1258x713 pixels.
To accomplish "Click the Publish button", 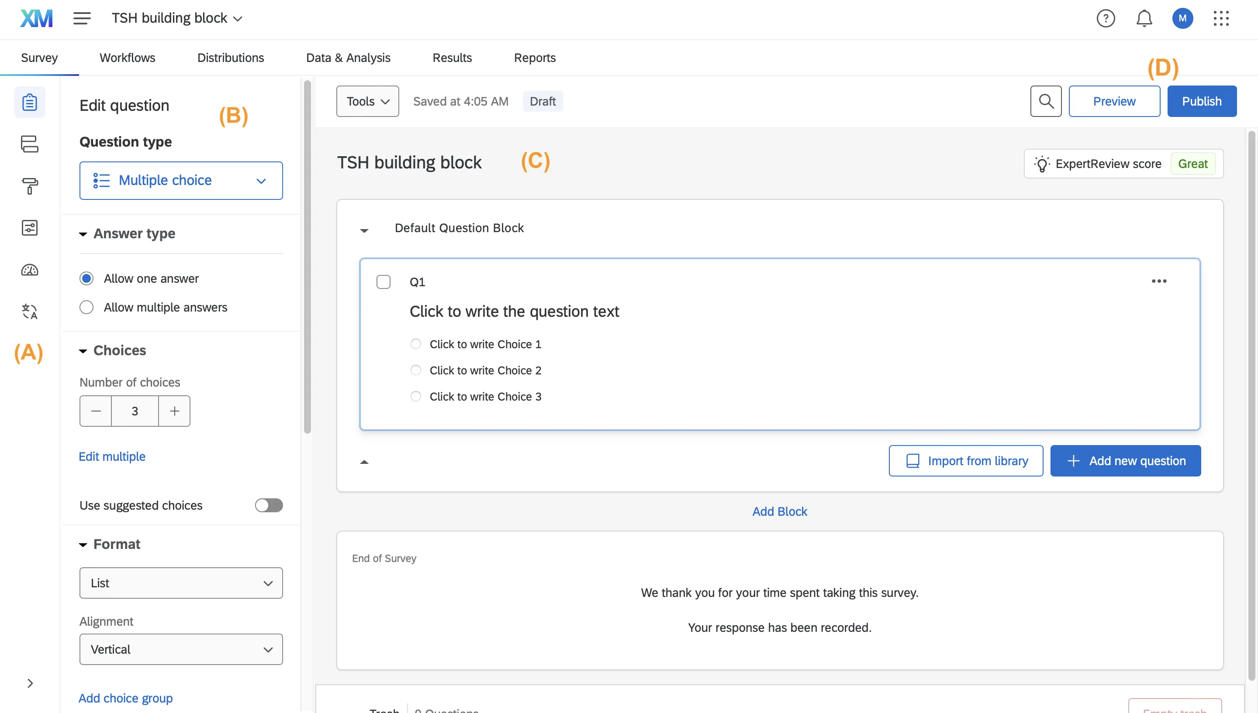I will (1201, 101).
